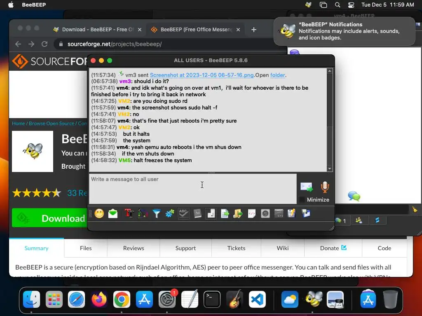422x316 pixels.
Task: Click the Browse Open Source breadcrumb link
Action: (x=52, y=123)
